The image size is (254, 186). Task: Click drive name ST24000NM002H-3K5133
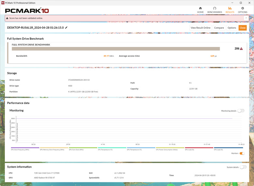pos(79,80)
